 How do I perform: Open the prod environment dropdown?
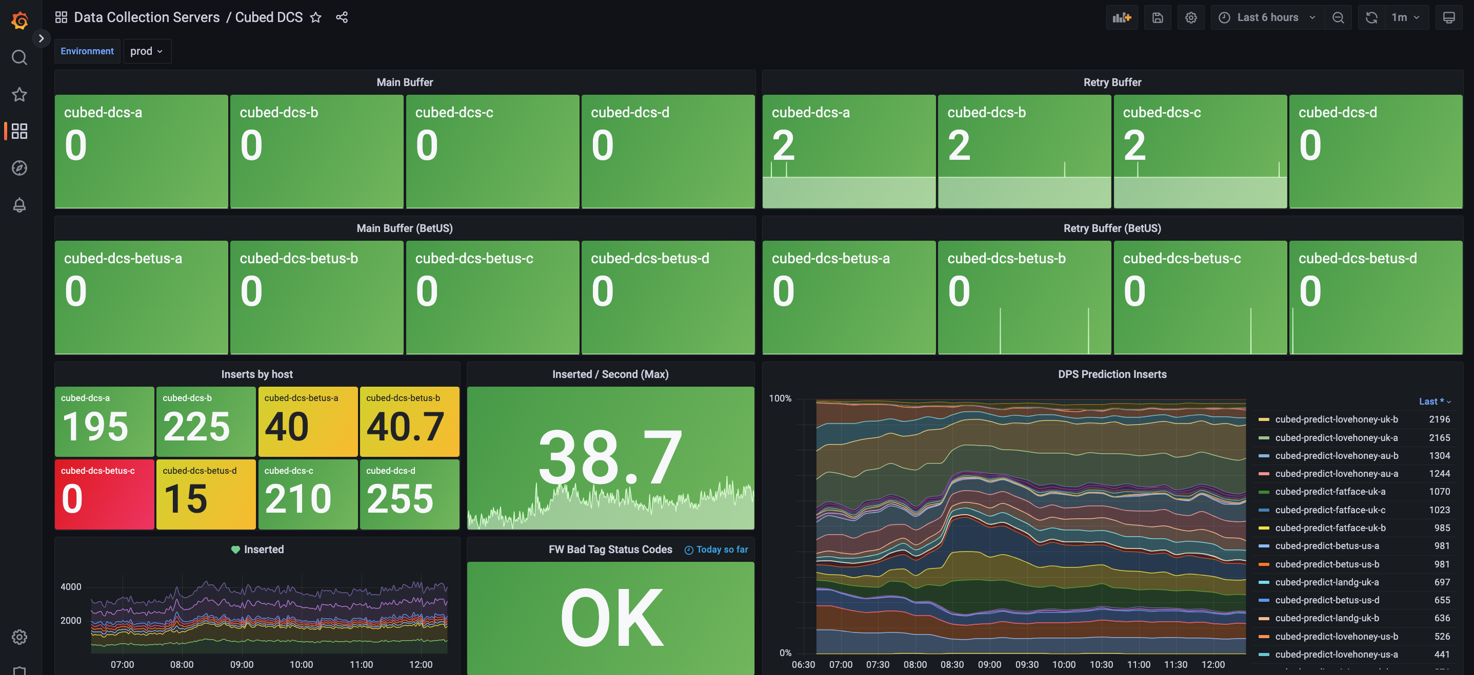click(147, 51)
